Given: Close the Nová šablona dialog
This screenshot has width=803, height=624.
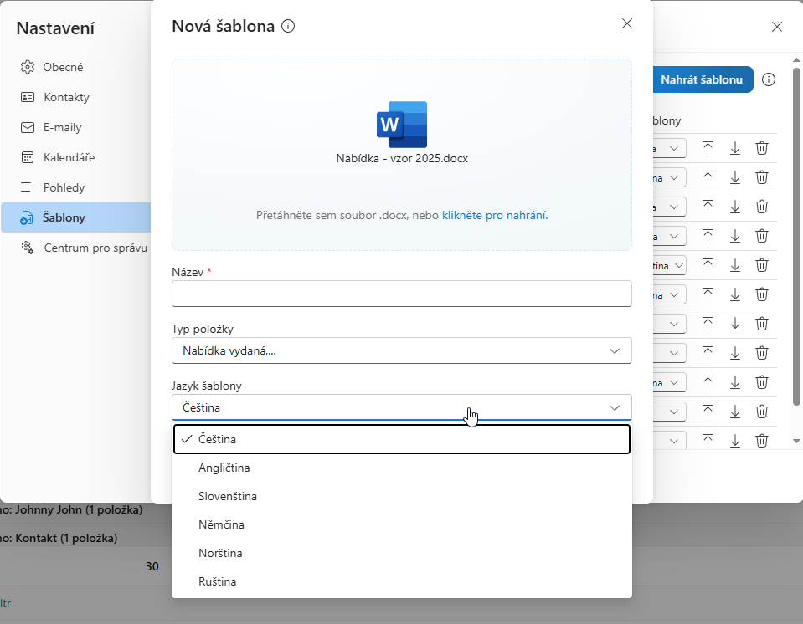Looking at the screenshot, I should [x=627, y=23].
